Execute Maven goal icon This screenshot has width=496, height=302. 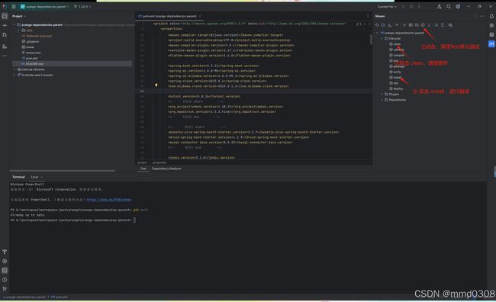[x=411, y=25]
